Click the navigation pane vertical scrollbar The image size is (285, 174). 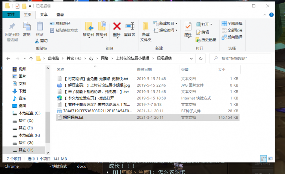click(48, 107)
